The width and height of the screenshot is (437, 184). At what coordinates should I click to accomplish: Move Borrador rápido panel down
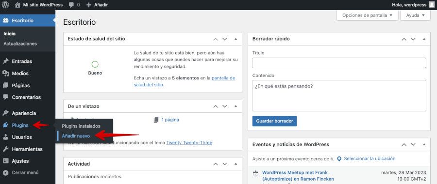(413, 39)
